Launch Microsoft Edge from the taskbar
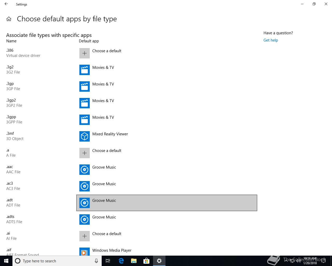Image resolution: width=332 pixels, height=266 pixels. coord(121,261)
